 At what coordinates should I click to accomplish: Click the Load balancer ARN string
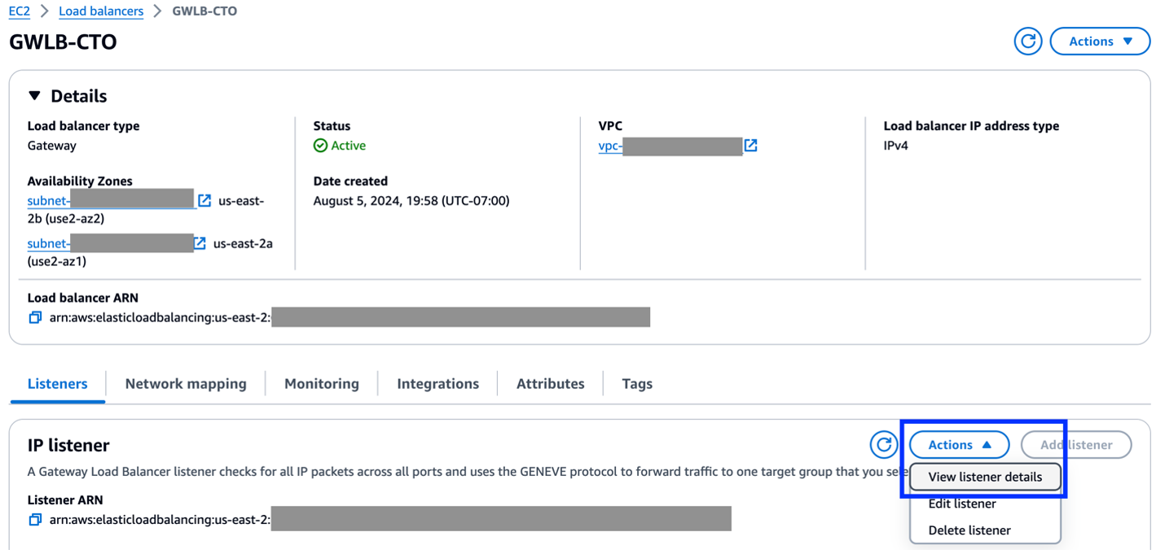pos(349,317)
